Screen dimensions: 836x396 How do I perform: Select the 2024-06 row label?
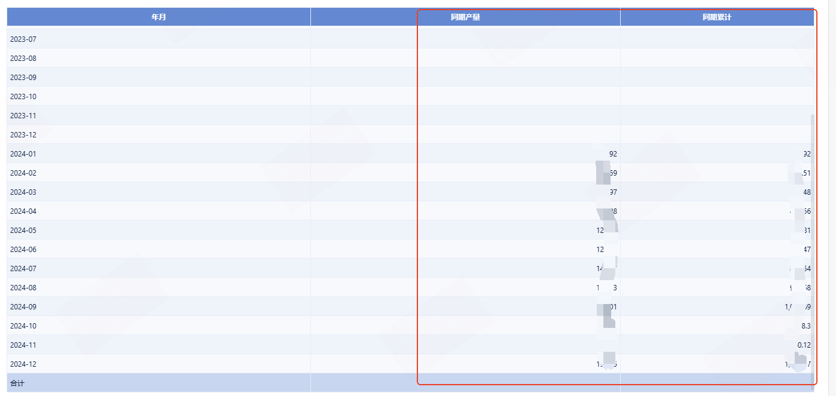click(x=23, y=250)
